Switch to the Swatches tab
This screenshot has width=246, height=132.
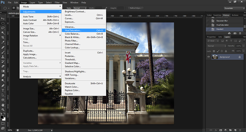pyautogui.click(x=217, y=15)
